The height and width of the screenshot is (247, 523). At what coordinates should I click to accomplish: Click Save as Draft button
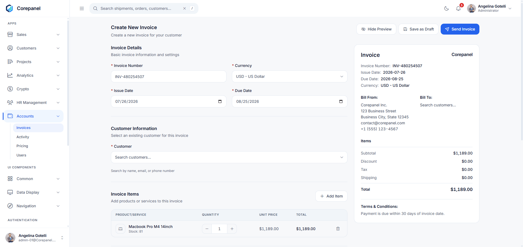coord(418,29)
